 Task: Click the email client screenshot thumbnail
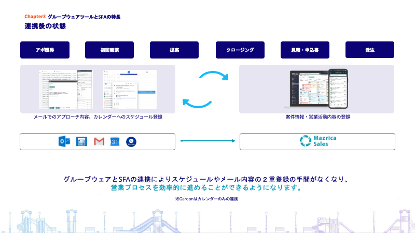point(64,89)
